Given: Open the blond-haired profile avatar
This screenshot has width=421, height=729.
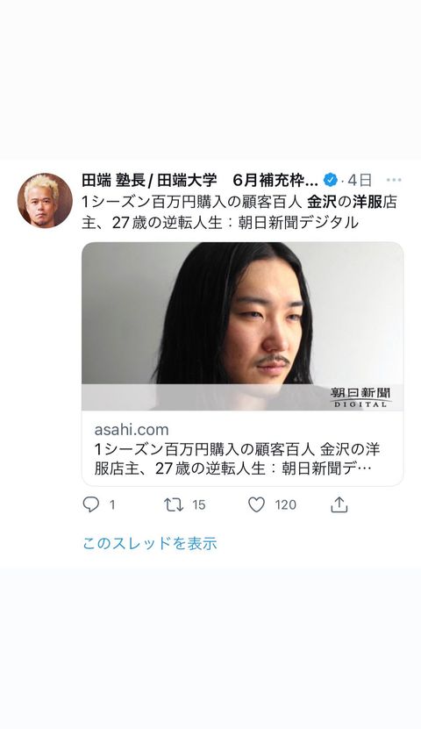Looking at the screenshot, I should point(45,200).
